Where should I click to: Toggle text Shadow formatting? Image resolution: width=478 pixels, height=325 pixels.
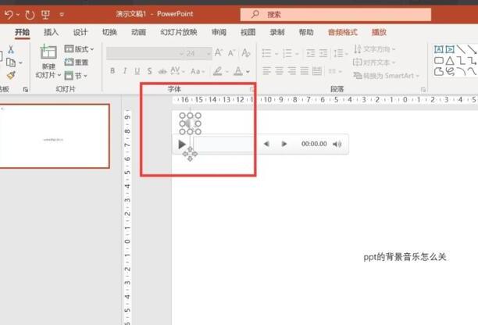[x=149, y=71]
